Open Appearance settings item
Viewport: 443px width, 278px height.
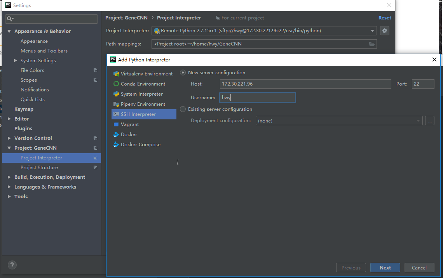[34, 41]
